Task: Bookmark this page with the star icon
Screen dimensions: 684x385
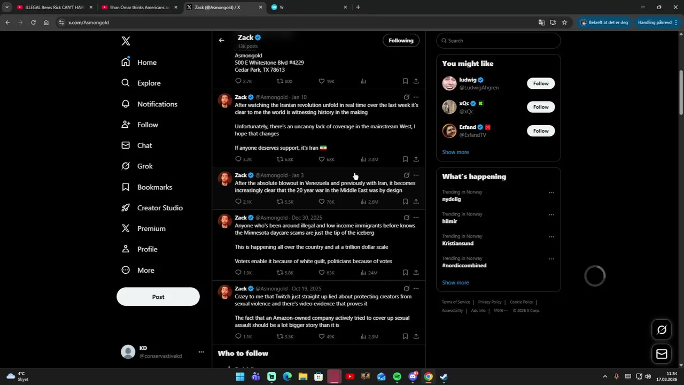Action: click(564, 22)
